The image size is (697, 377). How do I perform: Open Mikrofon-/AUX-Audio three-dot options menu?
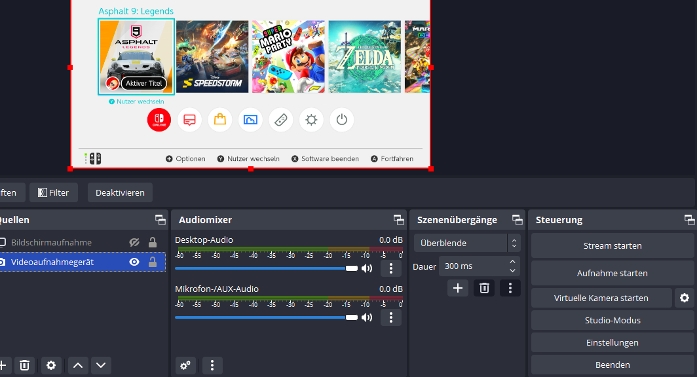(391, 317)
